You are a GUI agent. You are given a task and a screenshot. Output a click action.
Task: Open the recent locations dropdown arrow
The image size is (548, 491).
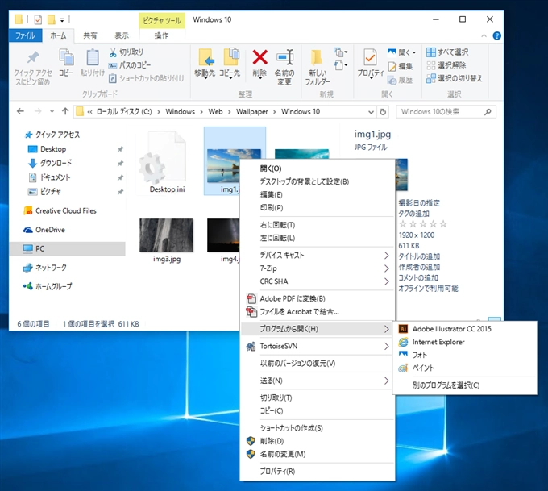[x=52, y=111]
